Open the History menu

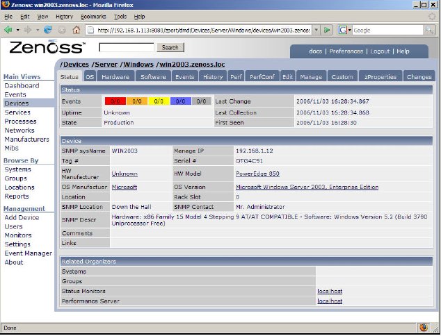(x=64, y=17)
